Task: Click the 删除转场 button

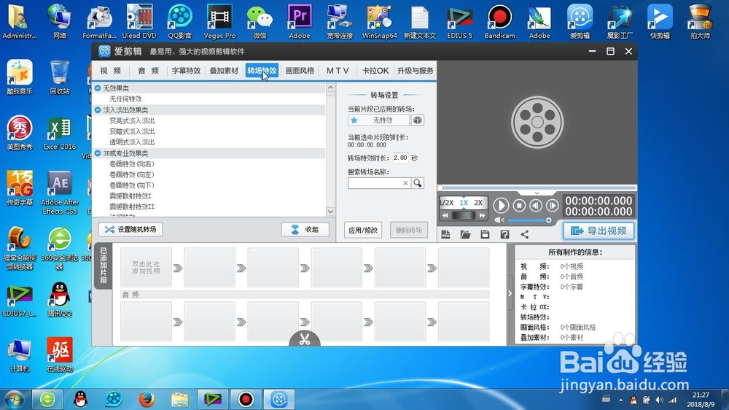Action: pos(409,230)
